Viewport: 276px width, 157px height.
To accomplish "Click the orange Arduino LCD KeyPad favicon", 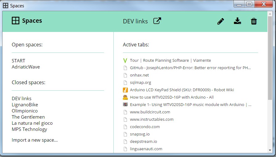I will tap(125, 90).
